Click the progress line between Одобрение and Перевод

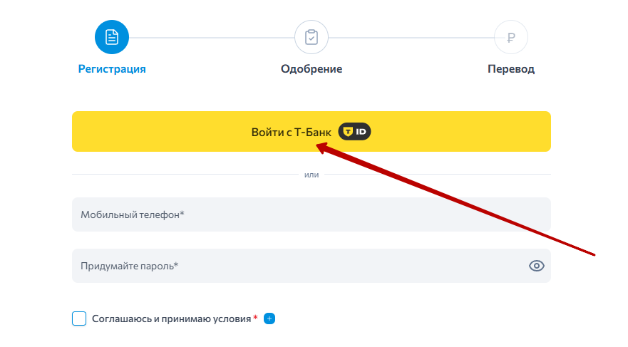pyautogui.click(x=411, y=37)
